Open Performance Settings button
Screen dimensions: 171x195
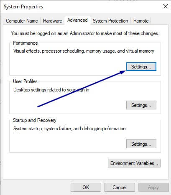(x=141, y=67)
